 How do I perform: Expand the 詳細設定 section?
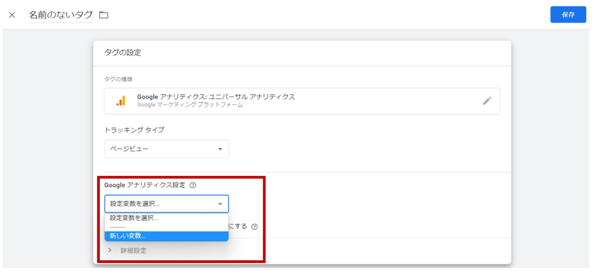click(x=127, y=251)
